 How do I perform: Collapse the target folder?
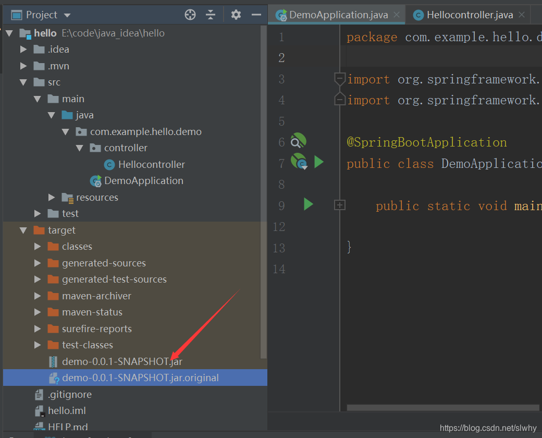[x=23, y=230]
